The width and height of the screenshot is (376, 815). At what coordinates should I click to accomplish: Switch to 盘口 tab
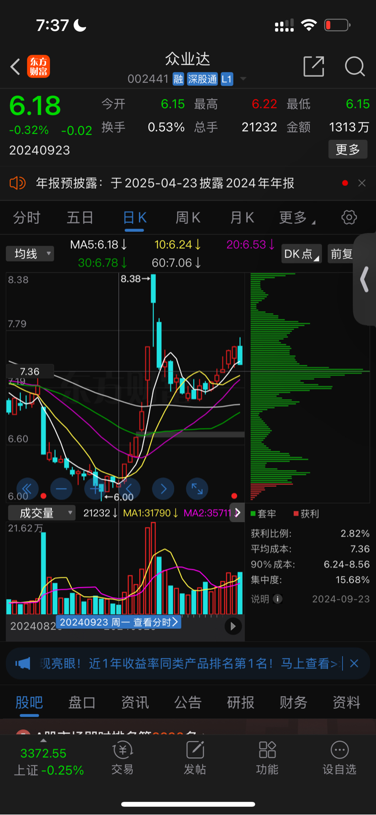[x=82, y=702]
